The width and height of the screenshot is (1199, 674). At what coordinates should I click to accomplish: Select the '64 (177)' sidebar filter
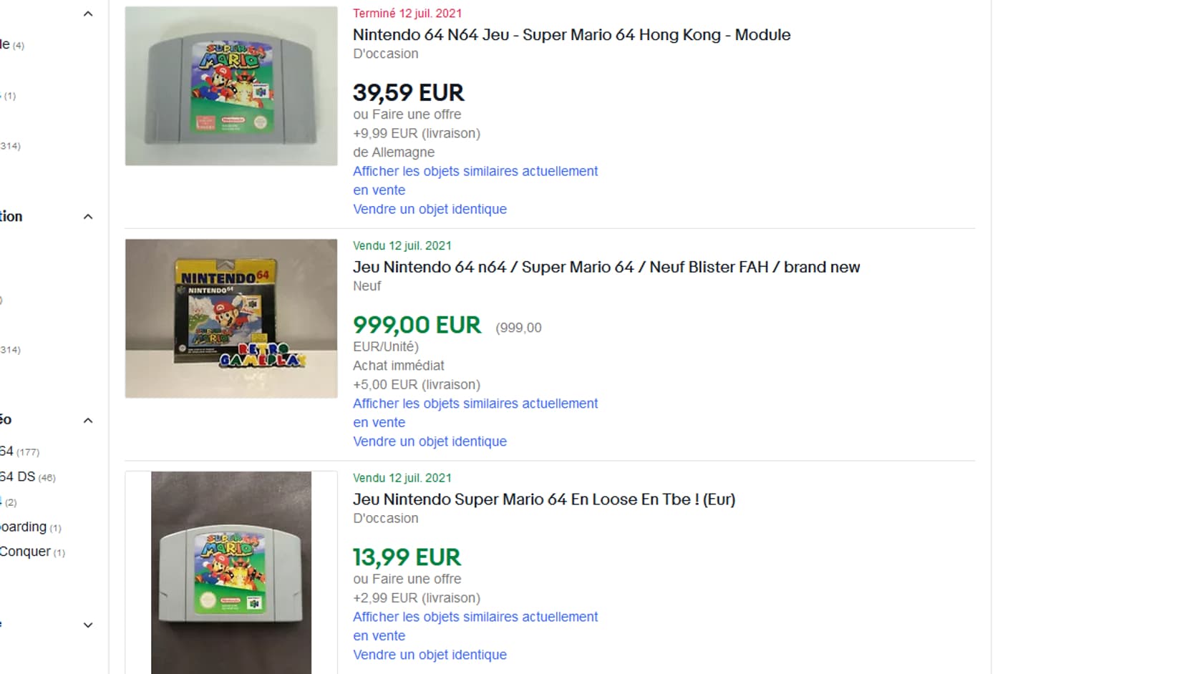19,451
